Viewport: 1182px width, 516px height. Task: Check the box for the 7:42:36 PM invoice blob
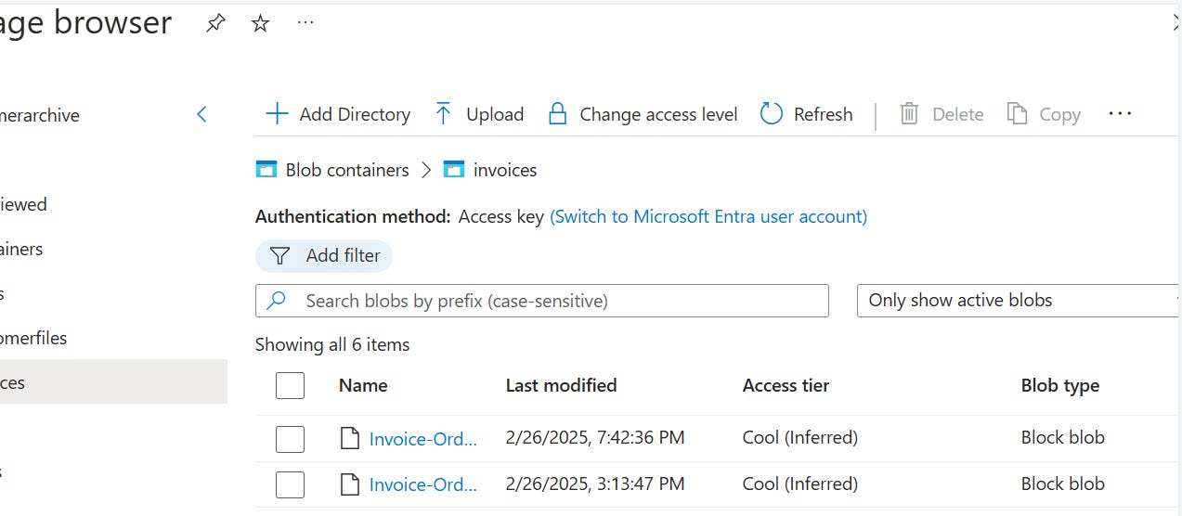tap(291, 438)
